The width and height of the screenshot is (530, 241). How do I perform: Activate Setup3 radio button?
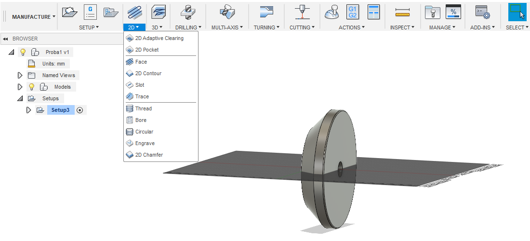(80, 110)
